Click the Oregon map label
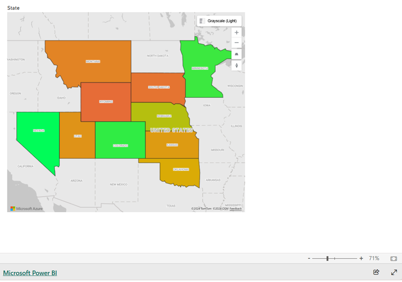 coord(15,94)
